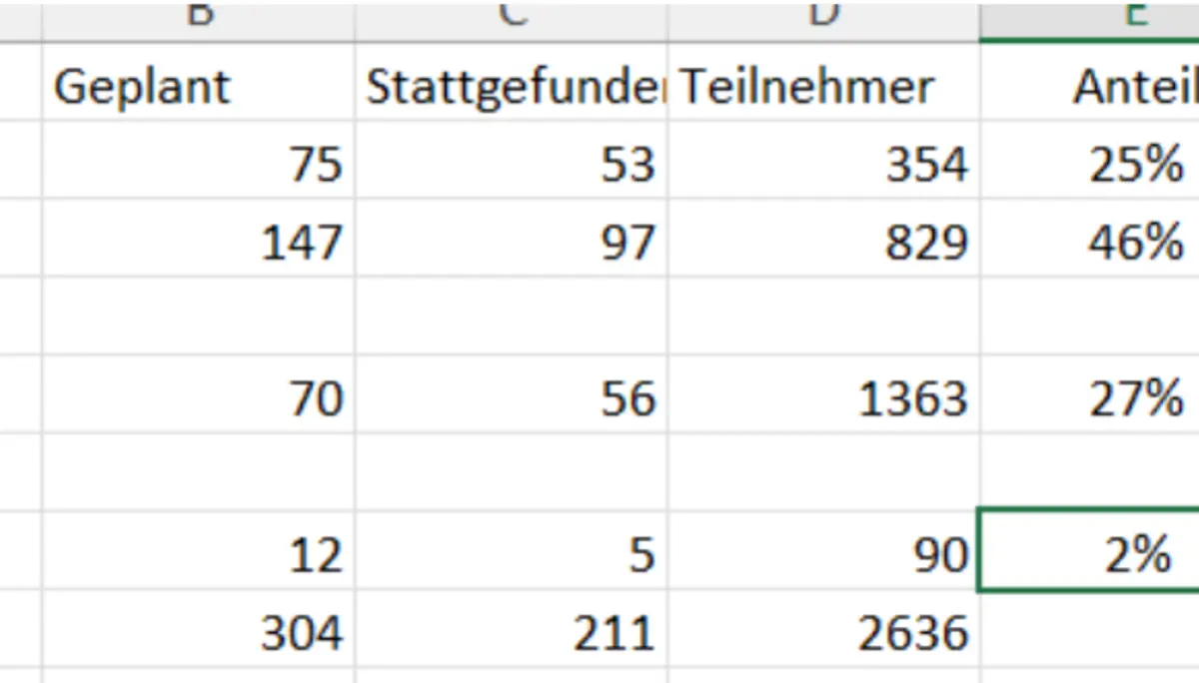Select the total cell 304

pos(198,631)
